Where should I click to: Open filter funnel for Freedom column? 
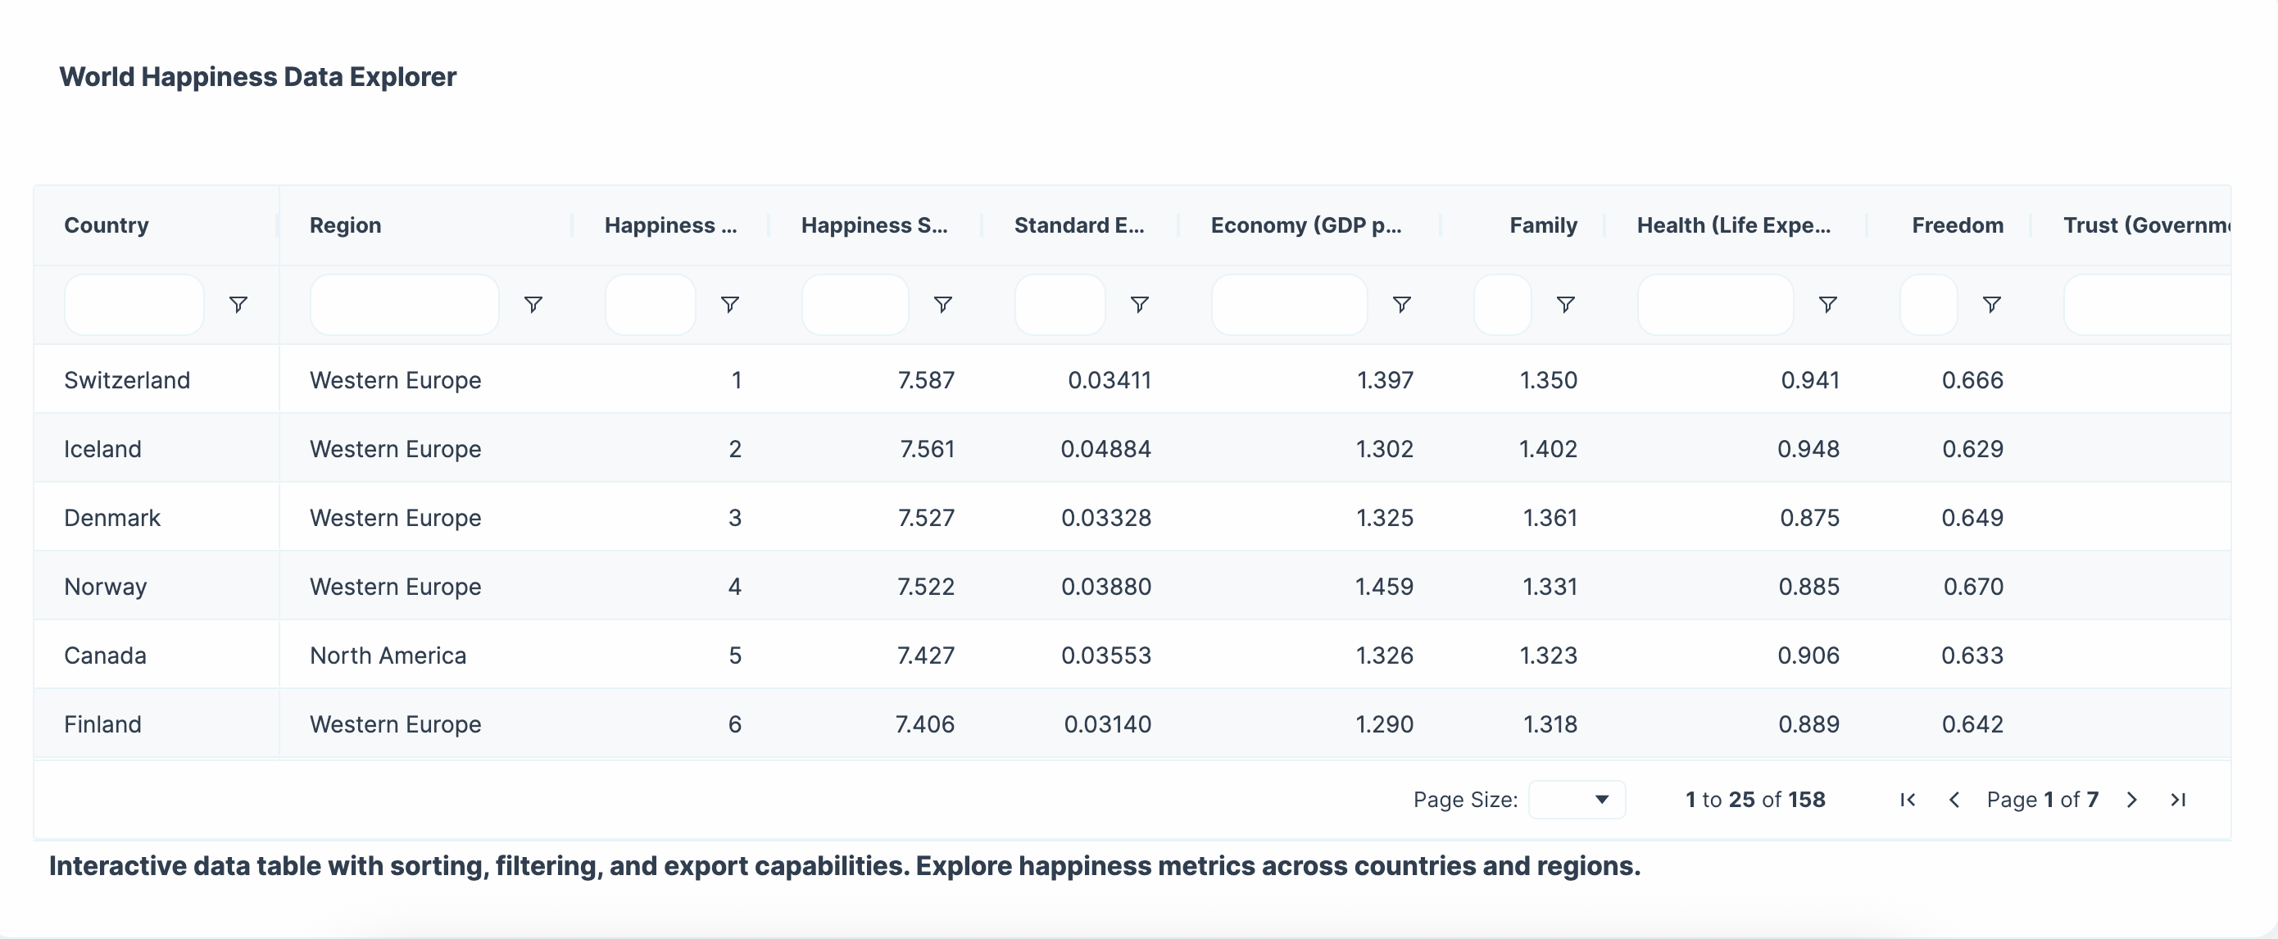pyautogui.click(x=1991, y=304)
